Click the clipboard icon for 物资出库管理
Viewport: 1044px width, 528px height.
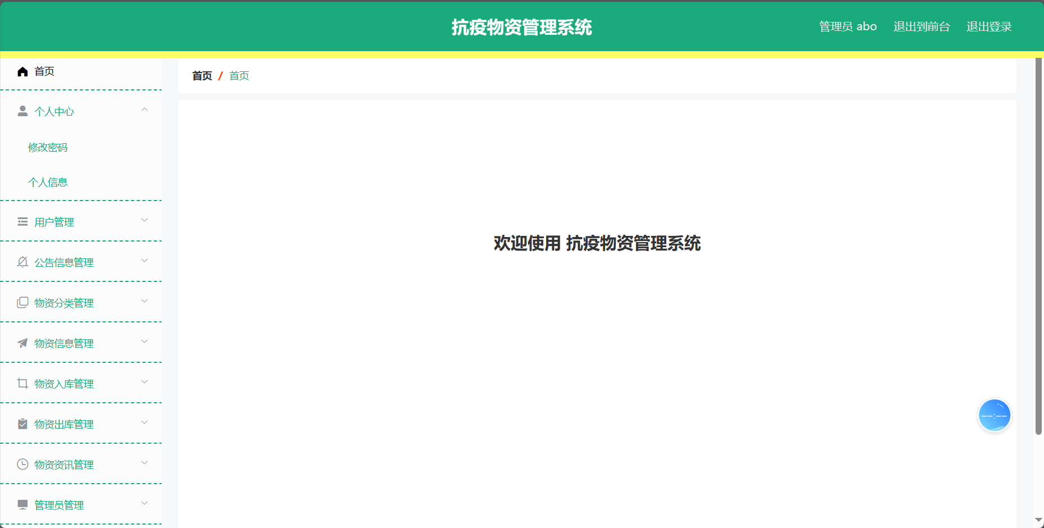coord(22,424)
